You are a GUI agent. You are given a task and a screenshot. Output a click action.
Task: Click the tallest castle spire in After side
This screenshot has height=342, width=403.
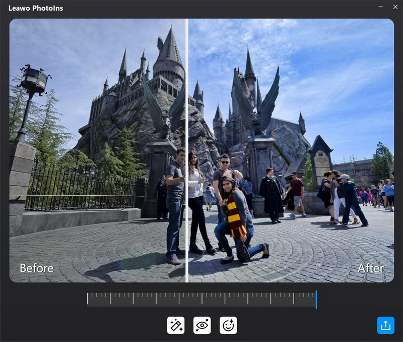[249, 66]
